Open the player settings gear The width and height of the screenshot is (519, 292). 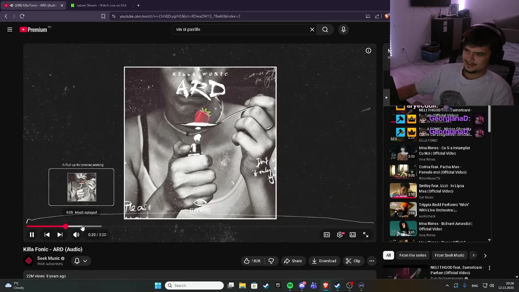click(340, 234)
